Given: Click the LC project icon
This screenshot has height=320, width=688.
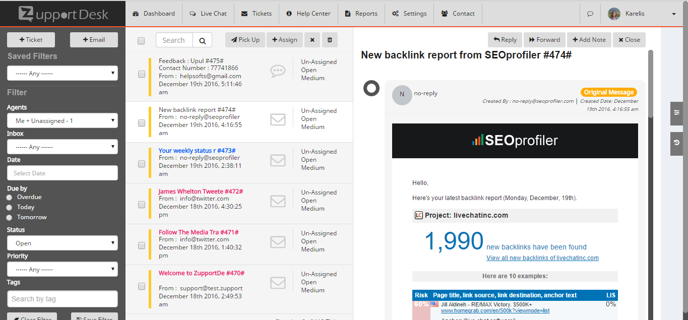Looking at the screenshot, I should pos(418,215).
